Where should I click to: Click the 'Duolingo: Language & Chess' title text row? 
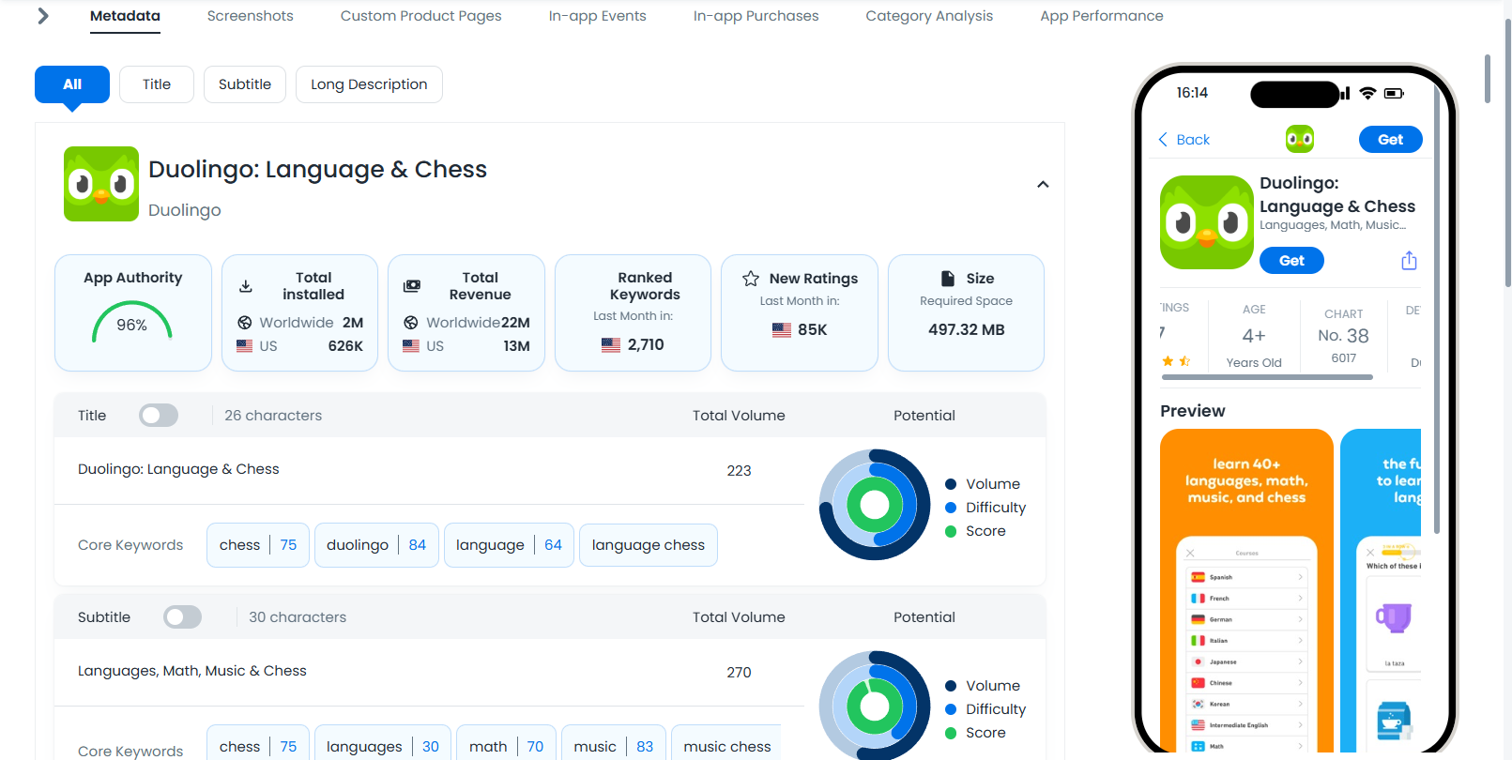(x=178, y=469)
